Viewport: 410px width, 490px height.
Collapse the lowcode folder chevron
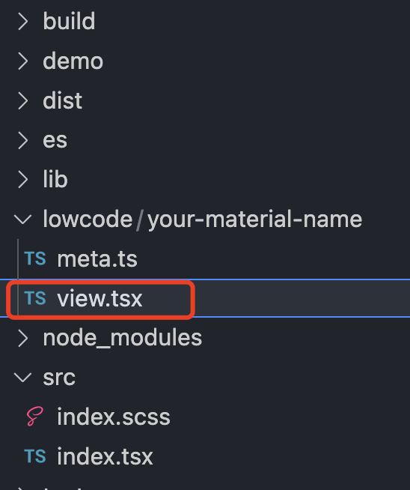point(22,220)
